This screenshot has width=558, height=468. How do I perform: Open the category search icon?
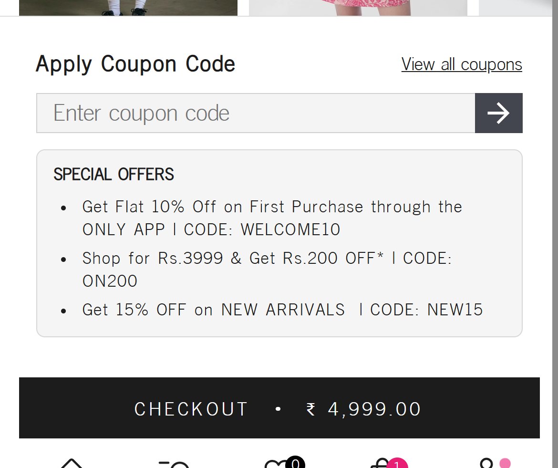(174, 464)
